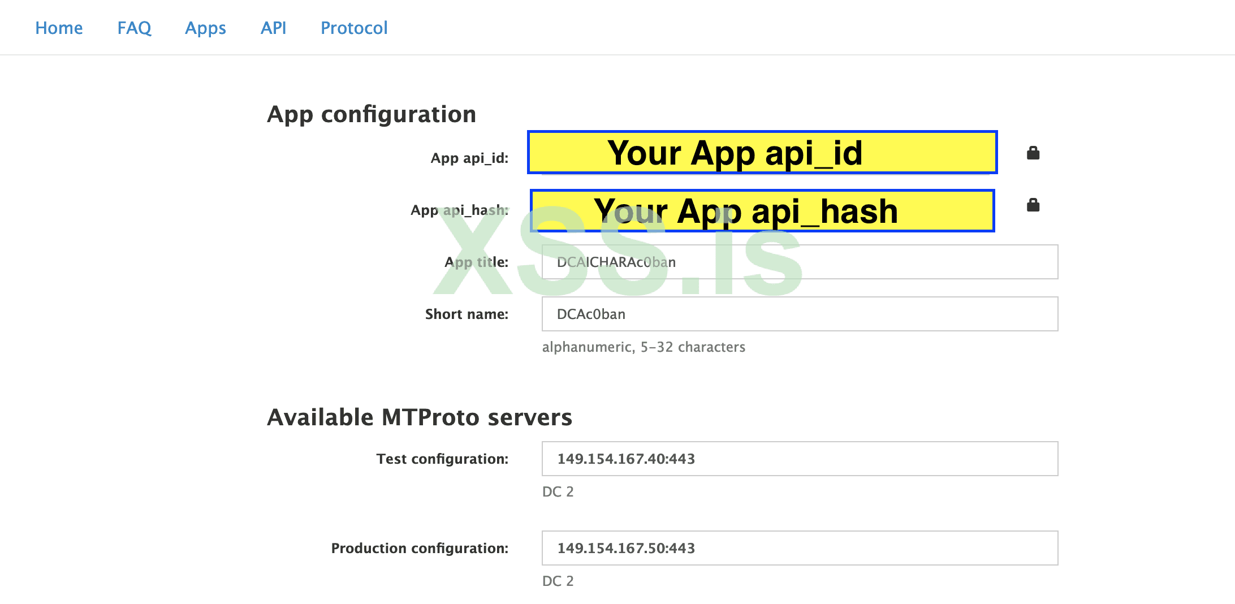Click the lock icon beside App api_hash
The width and height of the screenshot is (1235, 604).
pyautogui.click(x=1033, y=205)
